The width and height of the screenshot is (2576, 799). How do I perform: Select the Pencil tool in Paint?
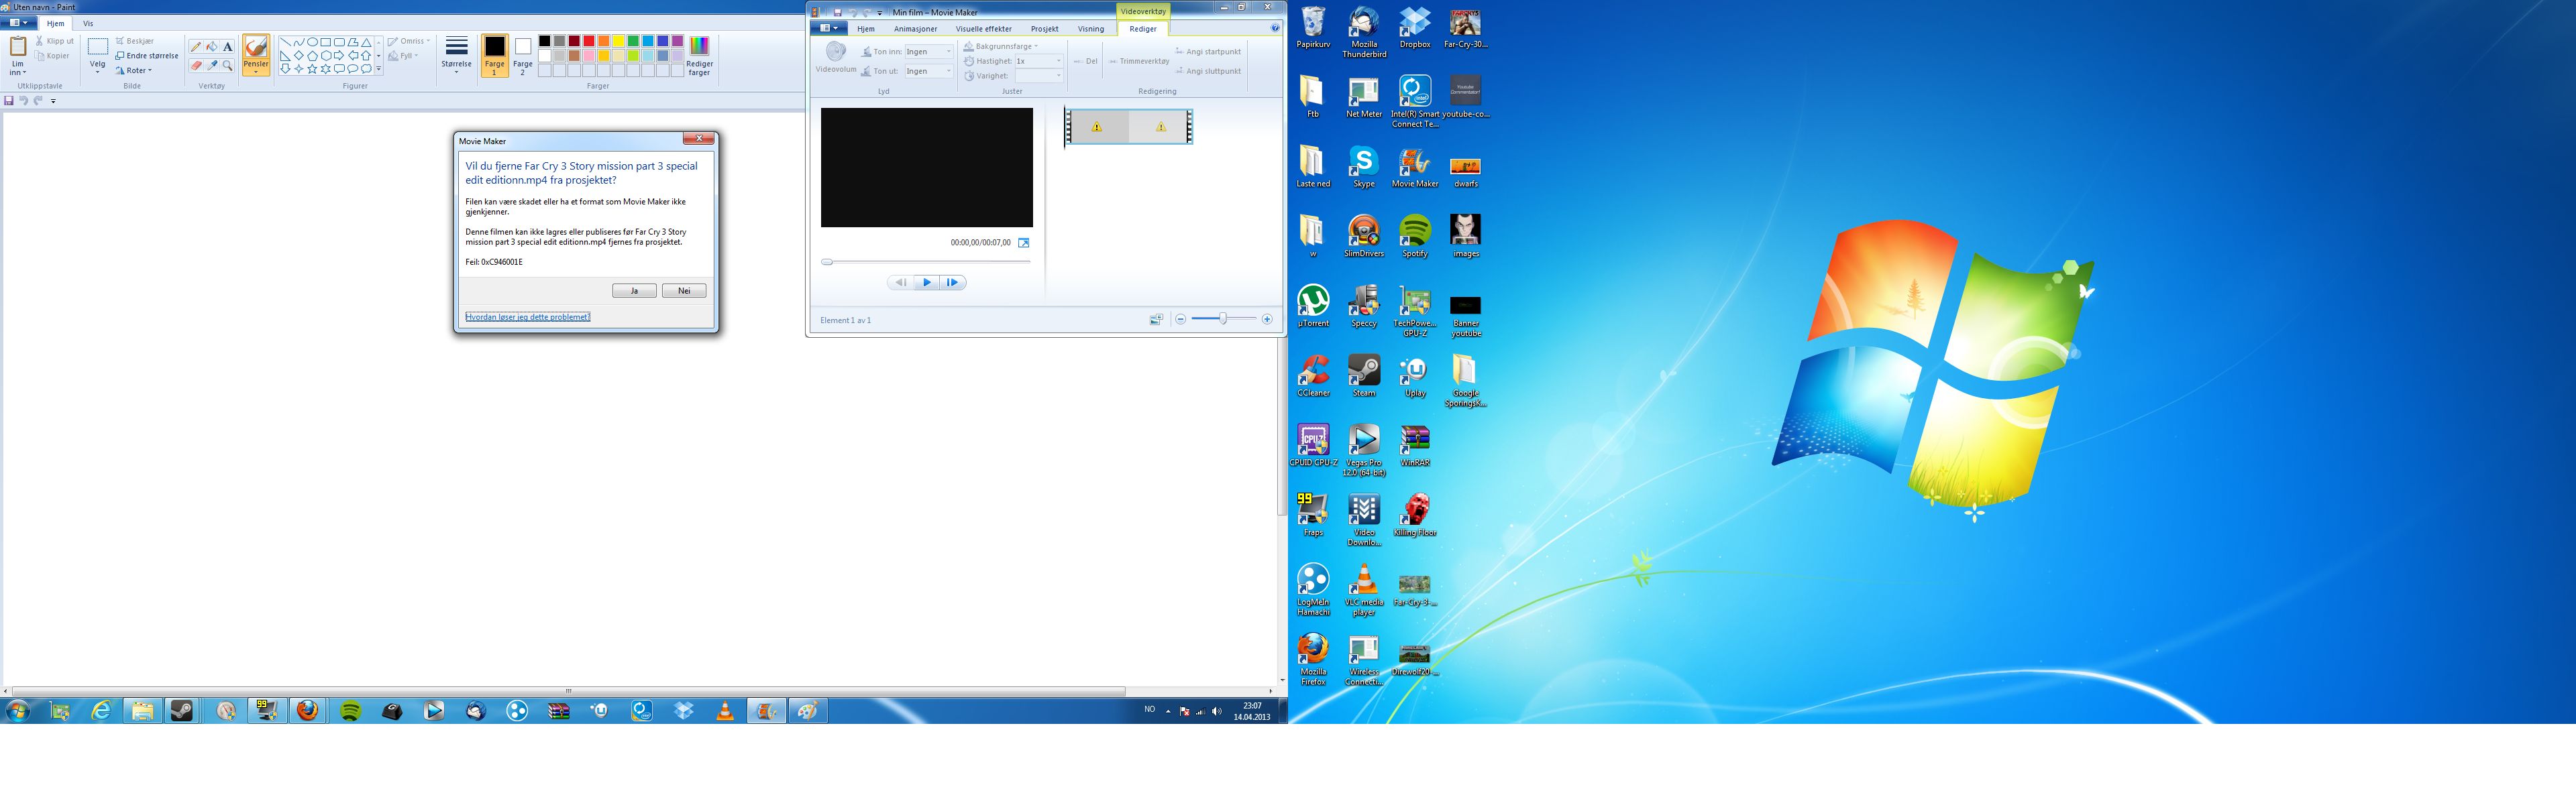click(196, 47)
